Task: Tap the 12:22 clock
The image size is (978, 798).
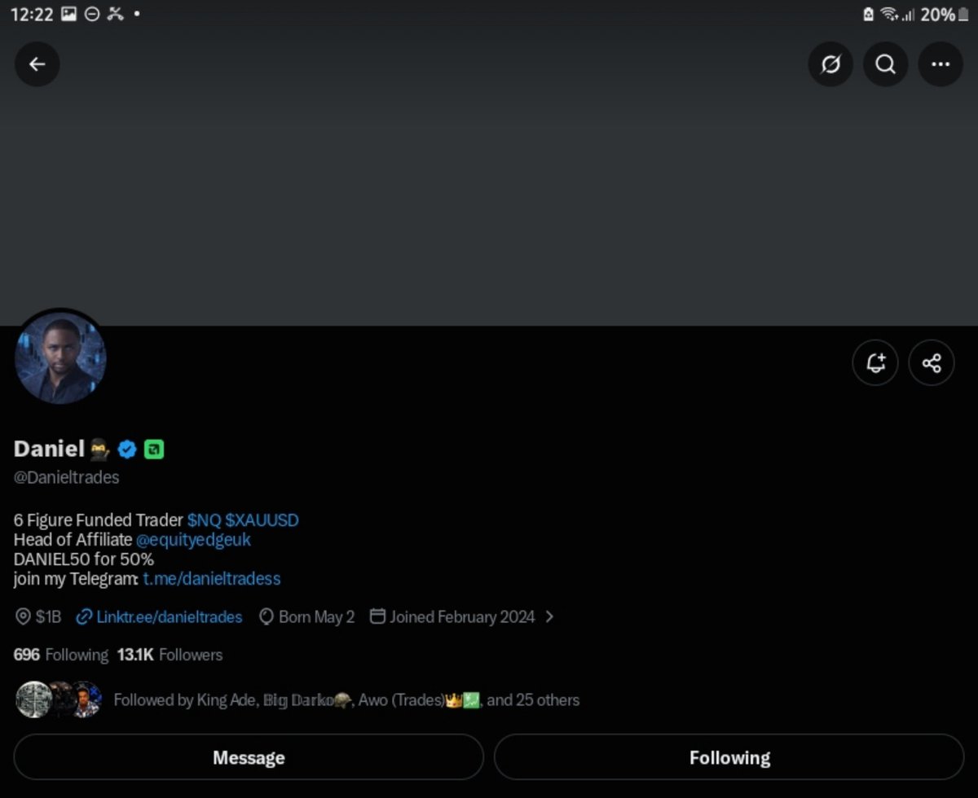Action: (x=32, y=14)
